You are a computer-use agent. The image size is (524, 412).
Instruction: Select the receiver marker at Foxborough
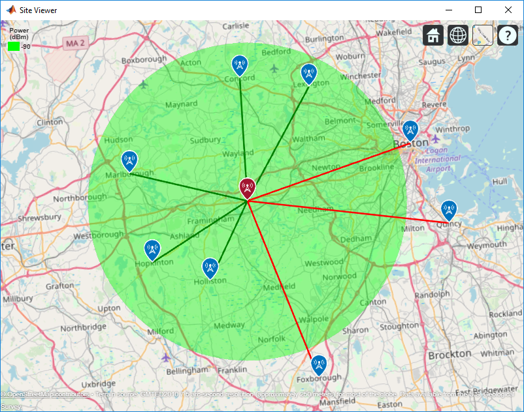coord(319,365)
